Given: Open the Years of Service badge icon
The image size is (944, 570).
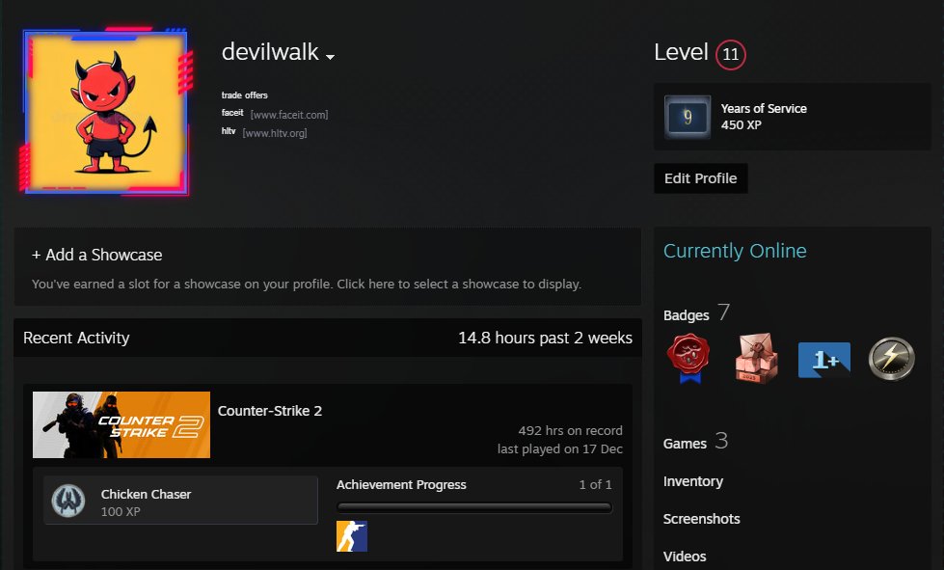Looking at the screenshot, I should [688, 116].
